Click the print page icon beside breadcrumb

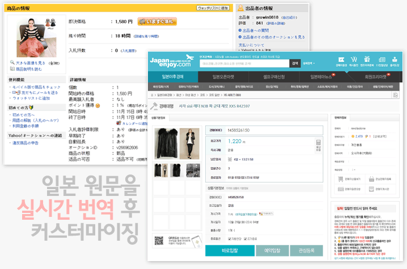click(395, 95)
